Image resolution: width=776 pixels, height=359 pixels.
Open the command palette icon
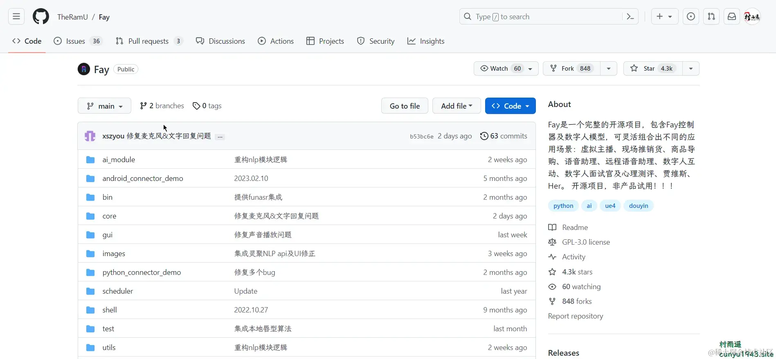(x=630, y=17)
